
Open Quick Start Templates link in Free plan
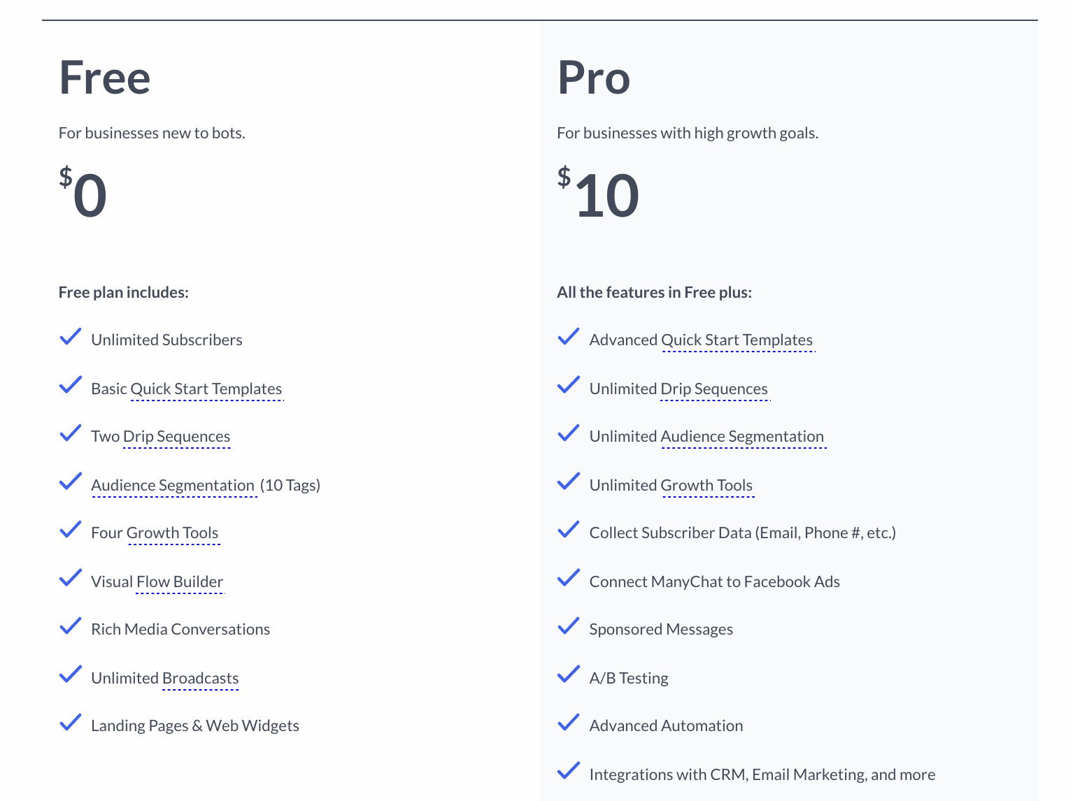pos(206,389)
